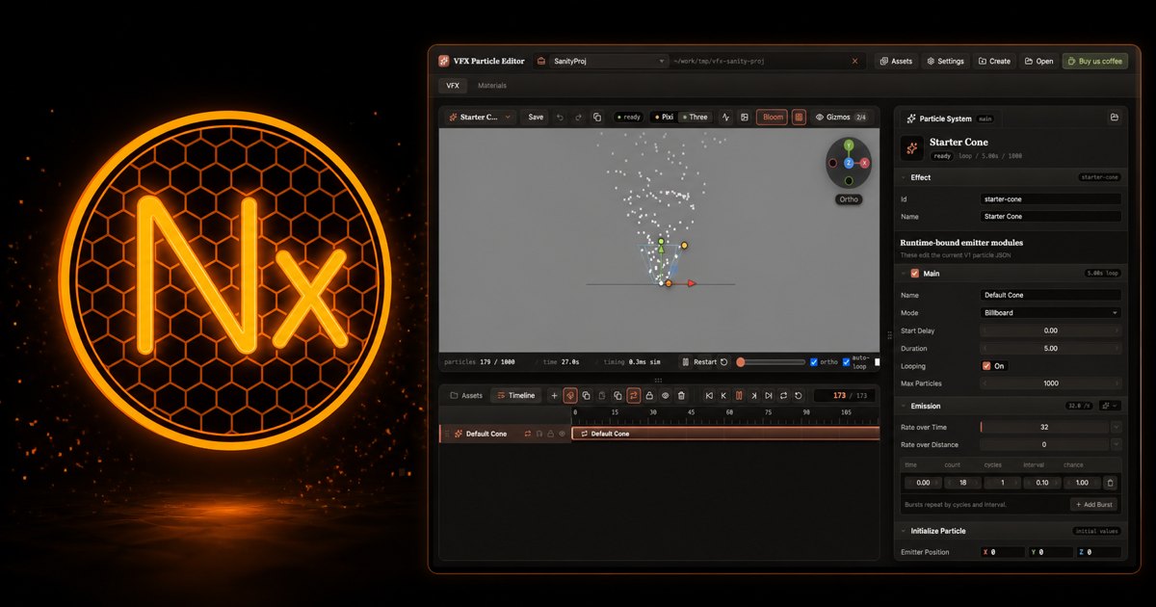Open the Starter C... effect dropdown

coord(481,117)
